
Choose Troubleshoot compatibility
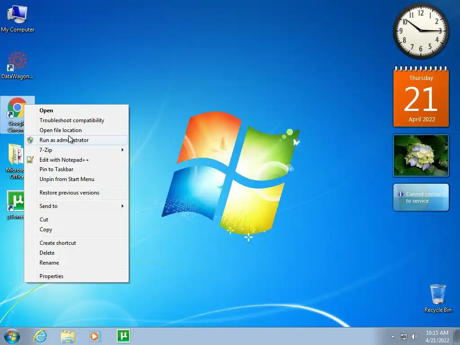pyautogui.click(x=76, y=120)
